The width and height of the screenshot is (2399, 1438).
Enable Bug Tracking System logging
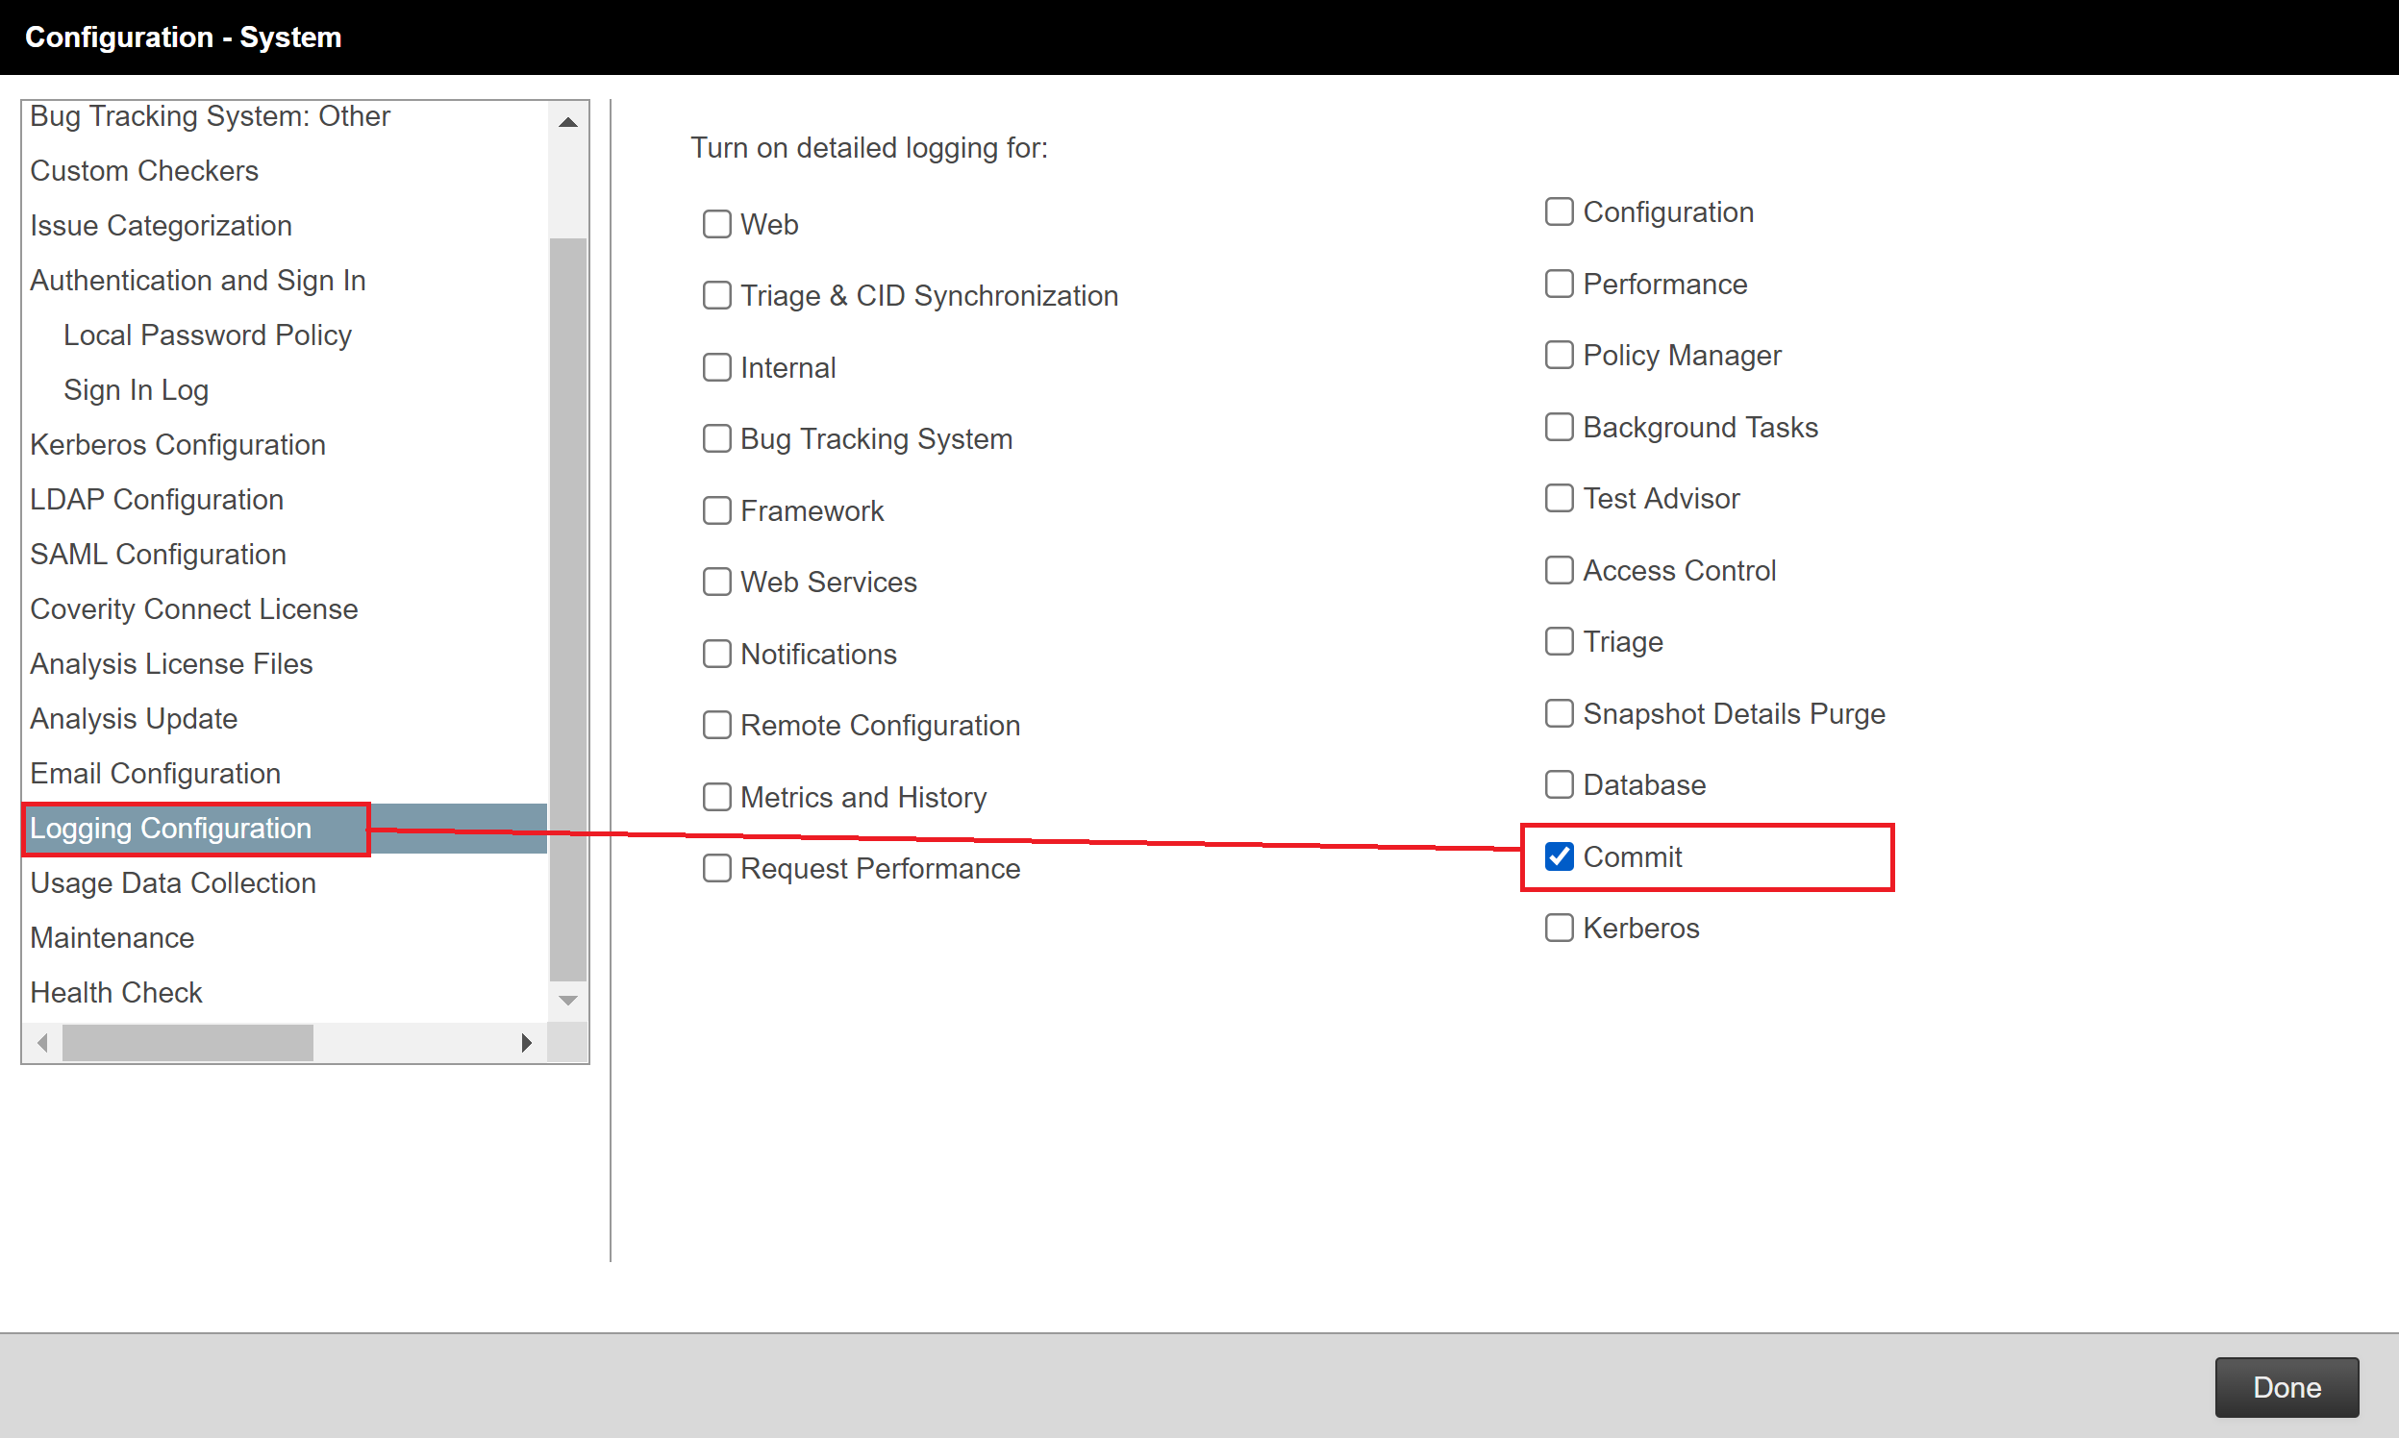(x=716, y=438)
